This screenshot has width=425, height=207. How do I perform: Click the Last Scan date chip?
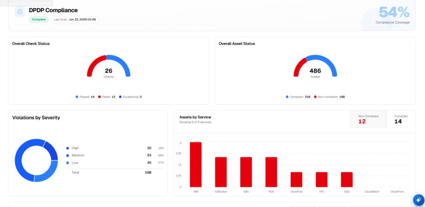(x=75, y=19)
